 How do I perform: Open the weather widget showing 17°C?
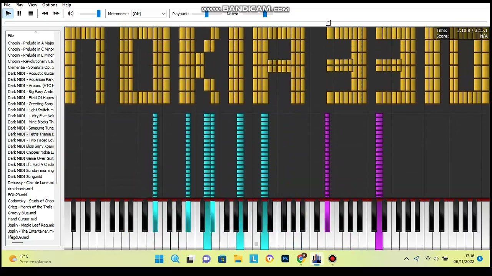(x=30, y=259)
